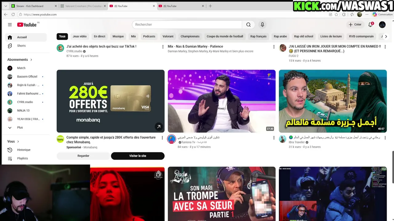Image resolution: width=394 pixels, height=221 pixels.
Task: Open the Créer menu
Action: [x=355, y=25]
